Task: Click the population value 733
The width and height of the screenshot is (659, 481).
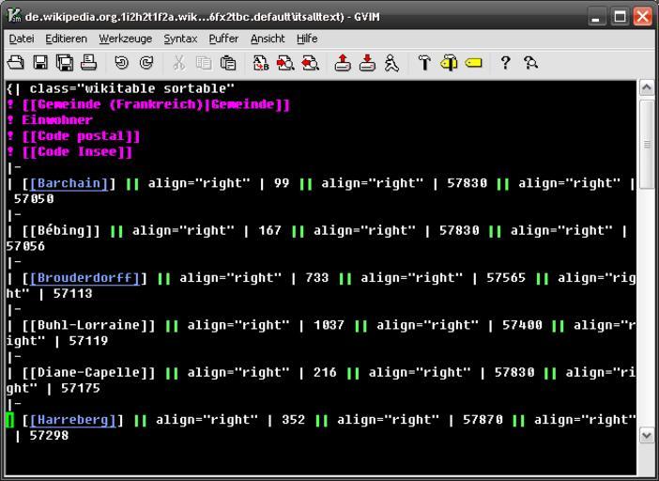Action: pos(317,278)
